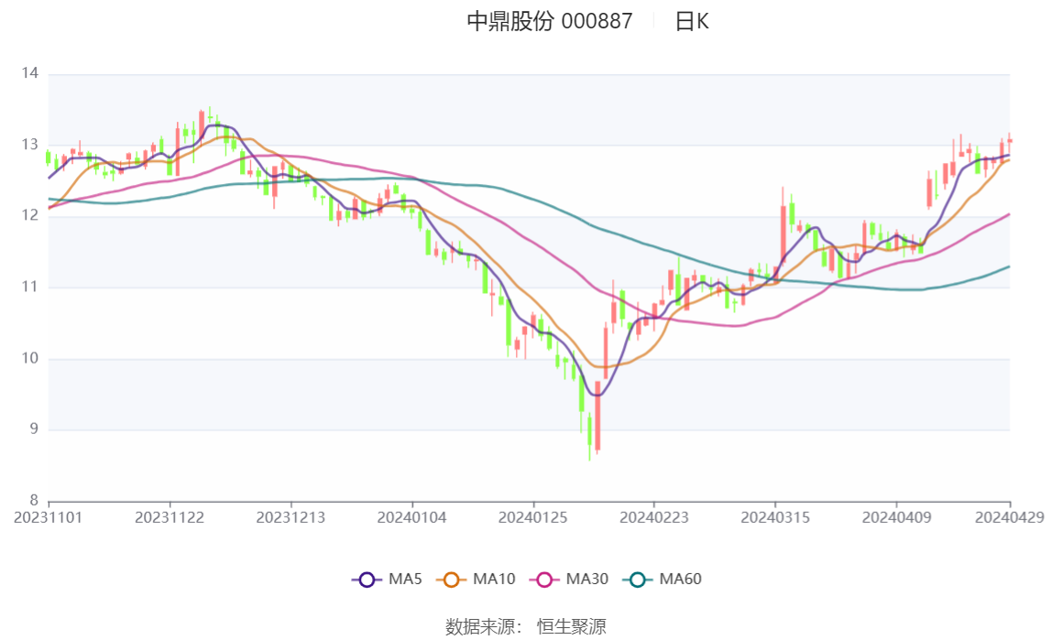Toggle the MA10 legend item
Viewport: 1052px width, 640px height.
(x=476, y=579)
